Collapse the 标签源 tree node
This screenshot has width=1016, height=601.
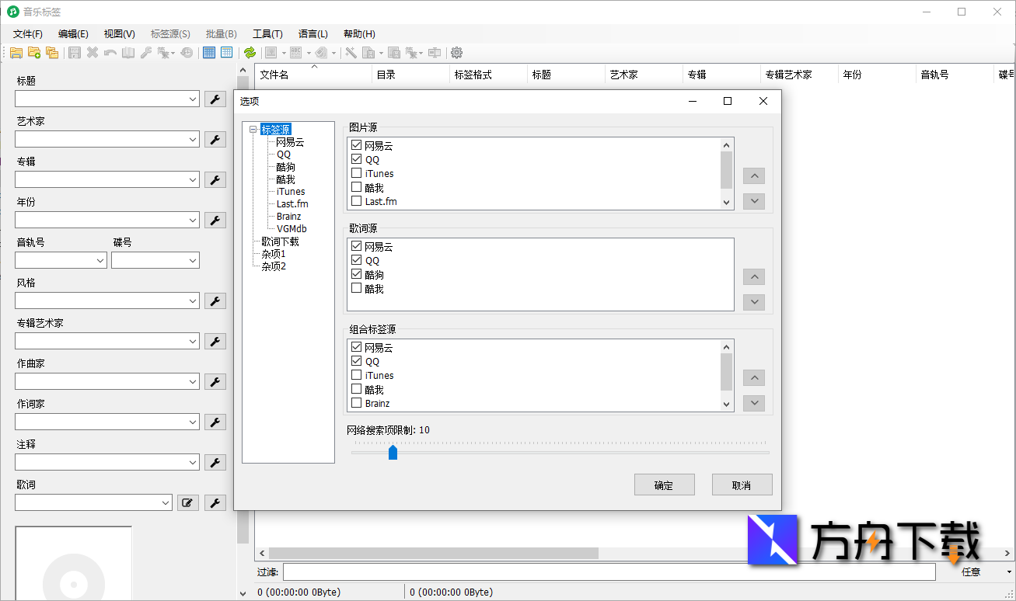(x=253, y=129)
